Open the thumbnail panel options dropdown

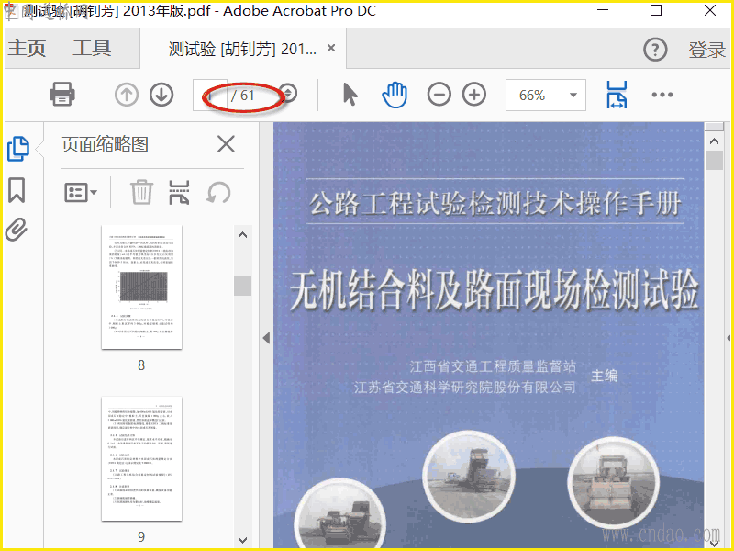click(x=81, y=192)
